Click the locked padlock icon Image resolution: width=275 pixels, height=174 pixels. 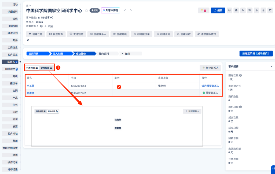(x=256, y=10)
